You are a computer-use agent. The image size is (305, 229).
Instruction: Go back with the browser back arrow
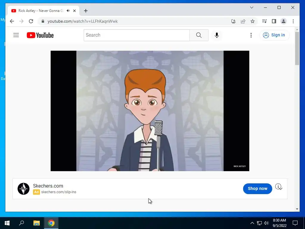12,21
